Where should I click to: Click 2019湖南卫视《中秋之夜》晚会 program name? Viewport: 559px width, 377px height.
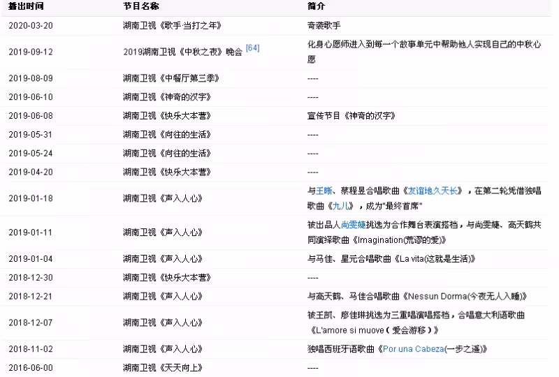183,52
